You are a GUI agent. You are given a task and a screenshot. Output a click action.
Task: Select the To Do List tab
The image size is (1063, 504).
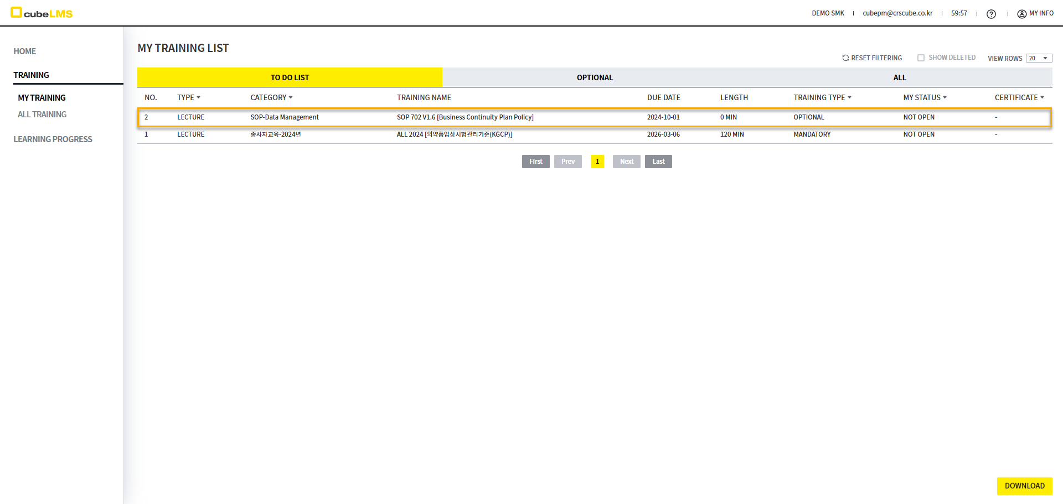point(290,77)
